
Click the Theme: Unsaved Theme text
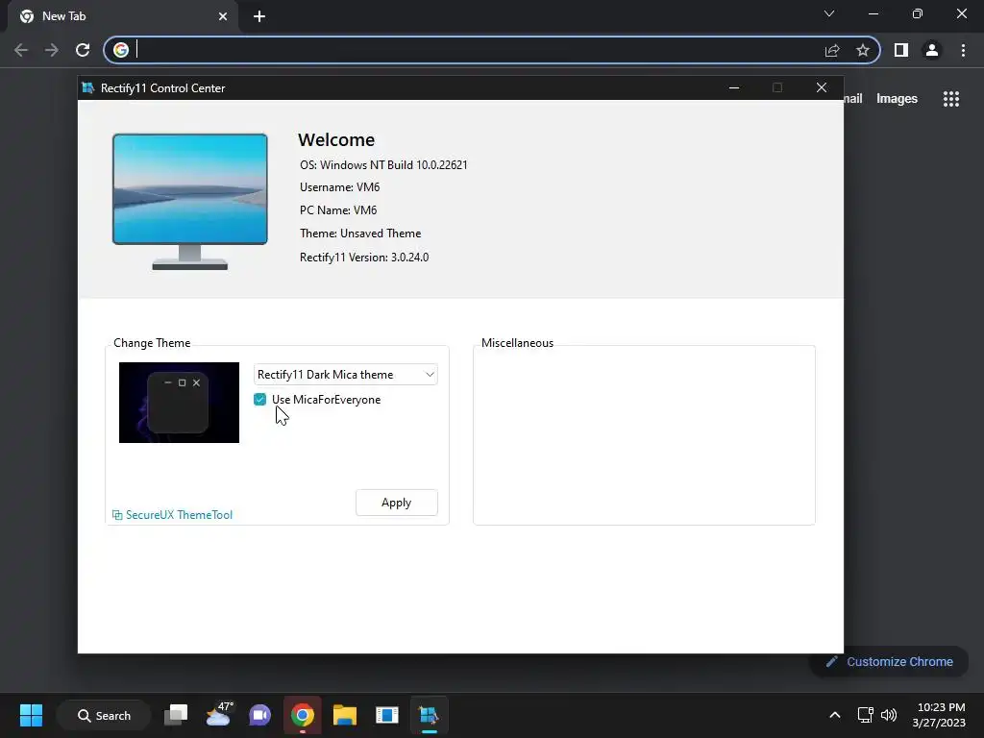coord(360,234)
